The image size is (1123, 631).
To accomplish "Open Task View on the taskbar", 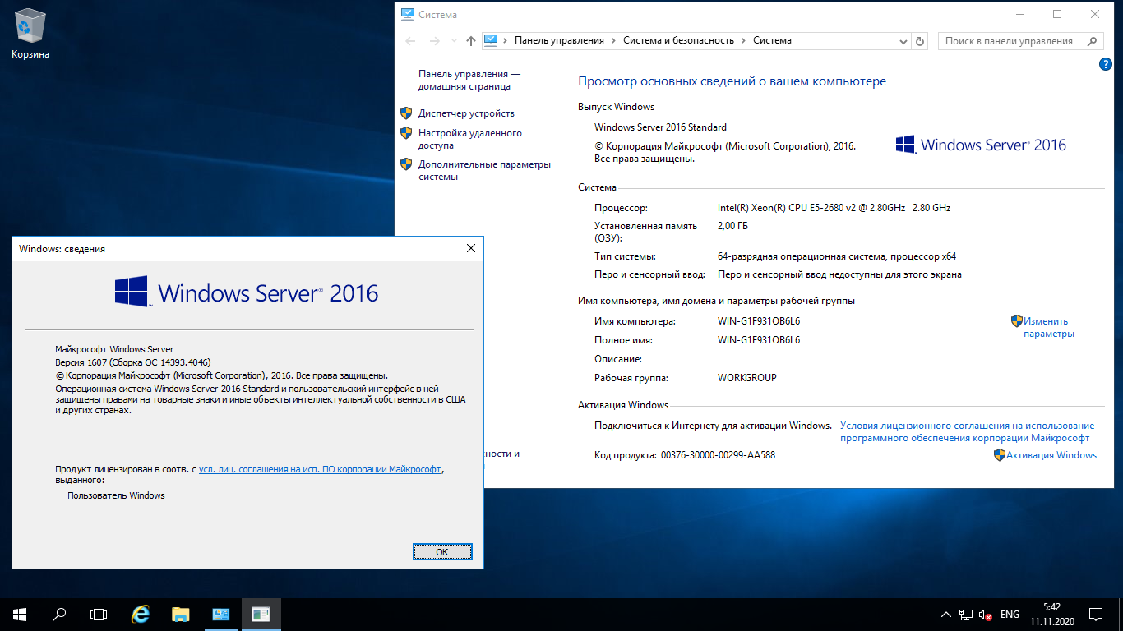I will coord(99,614).
